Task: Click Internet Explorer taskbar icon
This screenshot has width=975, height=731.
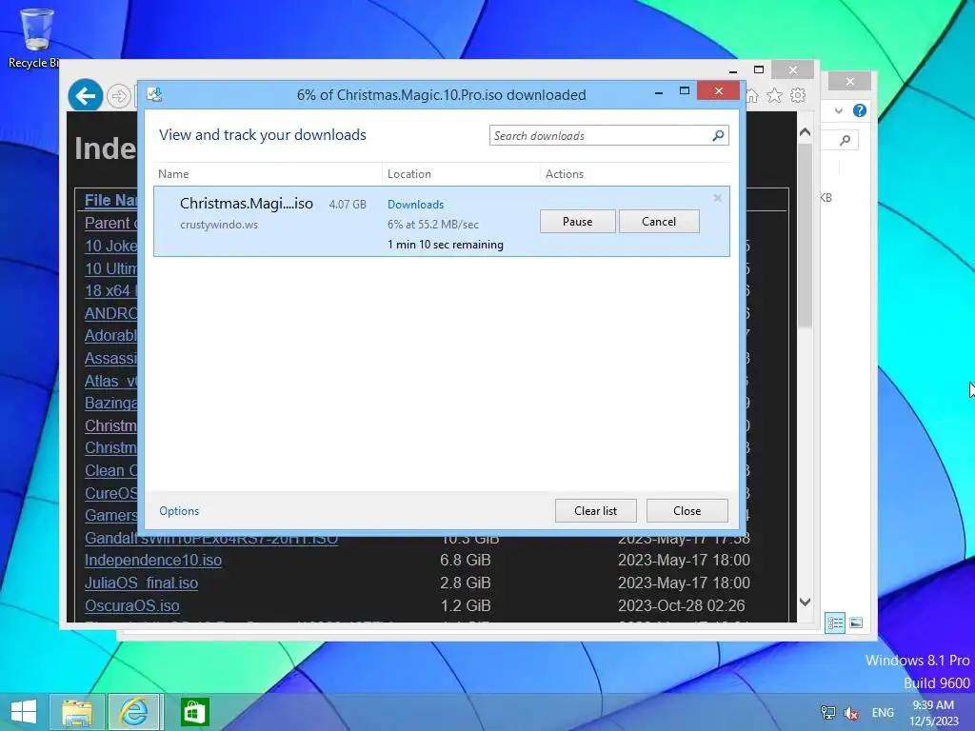Action: pos(134,712)
